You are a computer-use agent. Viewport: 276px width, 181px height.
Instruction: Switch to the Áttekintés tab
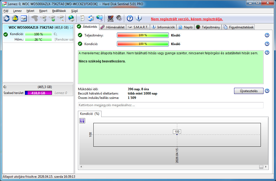87,27
